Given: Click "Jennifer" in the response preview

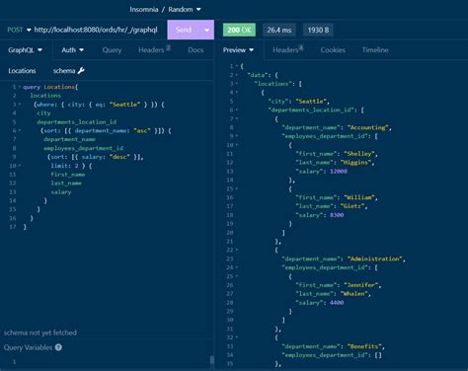Looking at the screenshot, I should [361, 285].
